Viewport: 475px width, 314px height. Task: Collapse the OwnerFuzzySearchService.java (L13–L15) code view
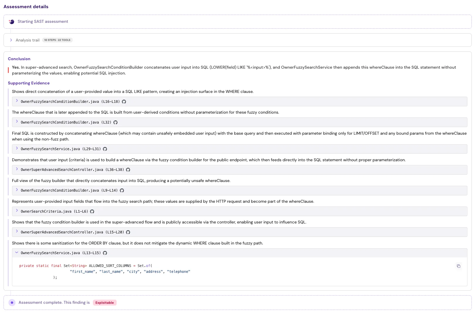tap(17, 252)
